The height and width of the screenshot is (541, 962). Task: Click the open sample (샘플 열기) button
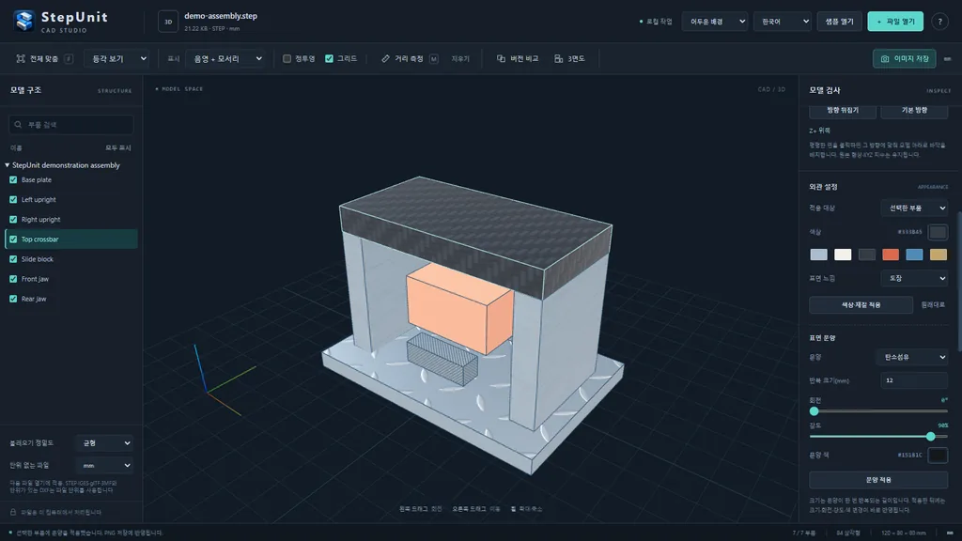(x=839, y=22)
